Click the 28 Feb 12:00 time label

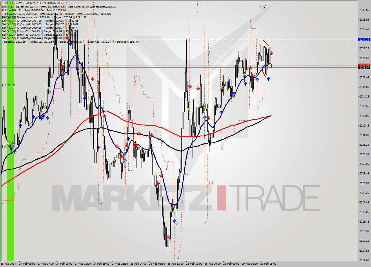click(175, 264)
